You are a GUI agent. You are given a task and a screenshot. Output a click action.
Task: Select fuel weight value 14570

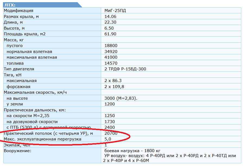pos(111,63)
